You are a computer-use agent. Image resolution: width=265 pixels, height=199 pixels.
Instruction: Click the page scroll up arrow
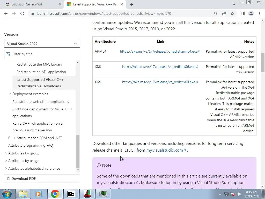click(263, 21)
